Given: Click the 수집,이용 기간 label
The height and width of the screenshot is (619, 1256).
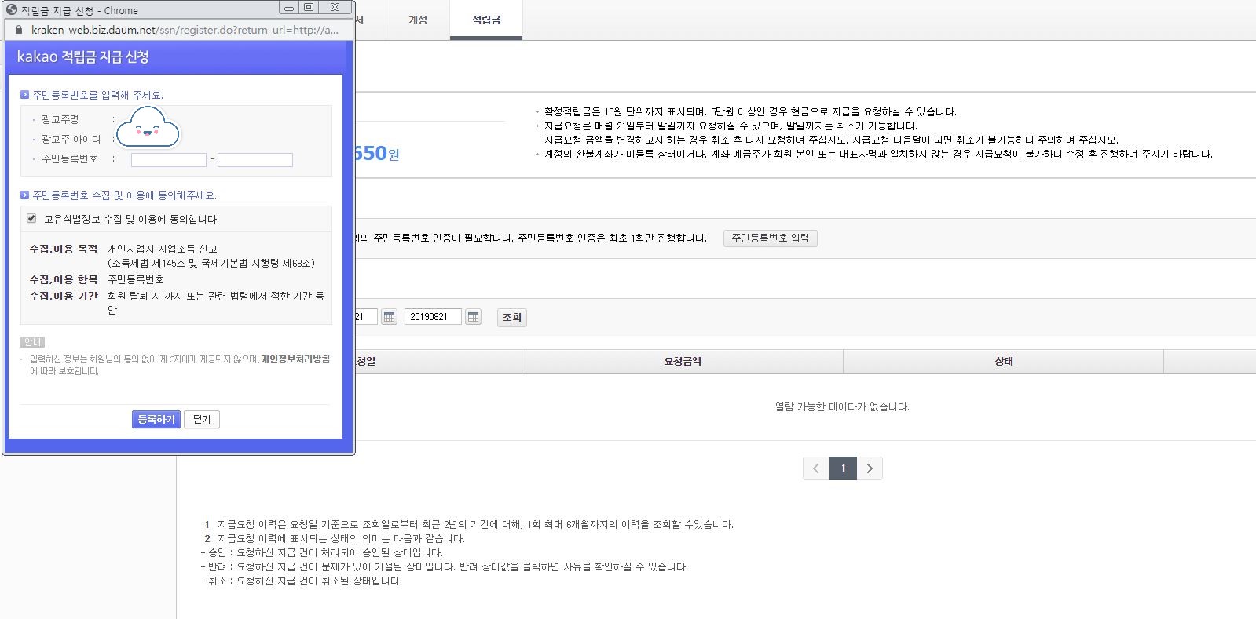Looking at the screenshot, I should coord(64,296).
